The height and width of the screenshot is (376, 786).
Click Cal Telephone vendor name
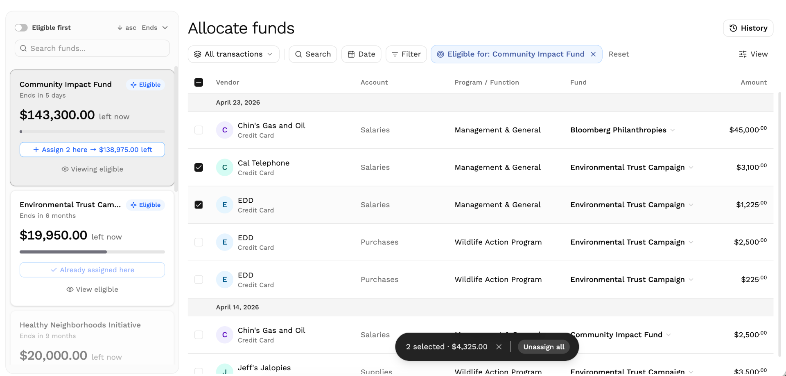click(x=264, y=163)
